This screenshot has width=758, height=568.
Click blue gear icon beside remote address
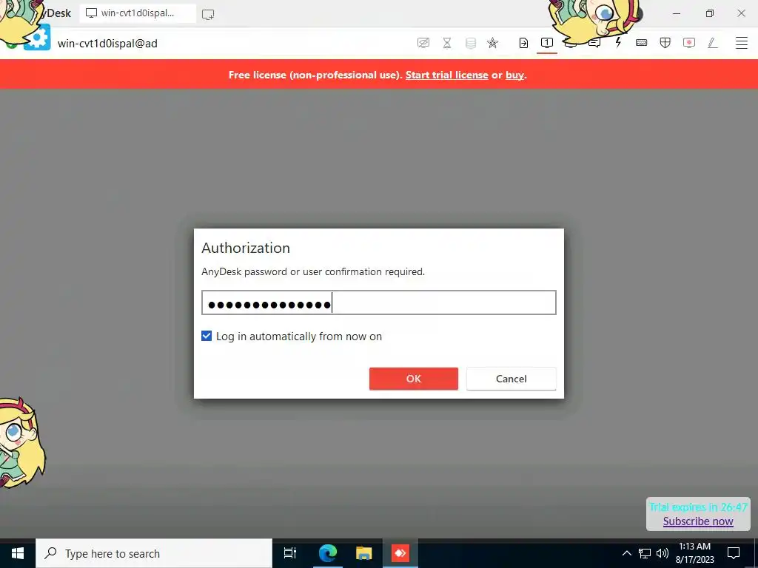click(37, 37)
